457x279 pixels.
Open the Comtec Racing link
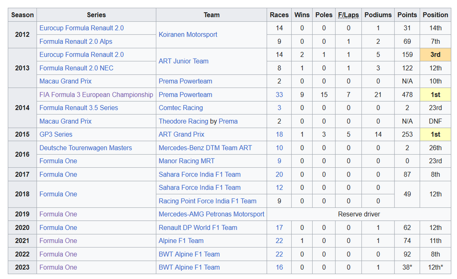(181, 108)
